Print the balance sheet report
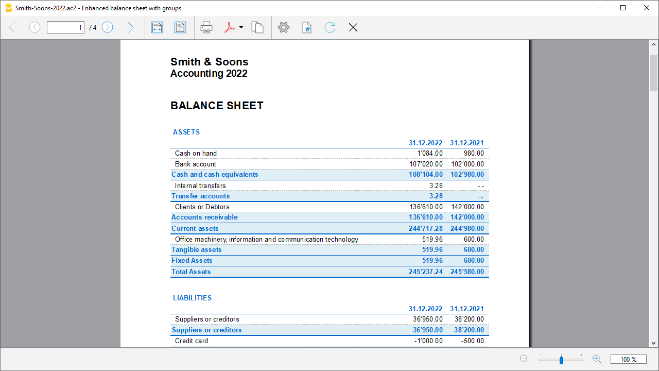The height and width of the screenshot is (371, 659). click(x=206, y=27)
